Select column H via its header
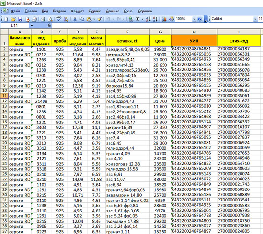Viewport: 263px width, 234px height. click(x=194, y=32)
